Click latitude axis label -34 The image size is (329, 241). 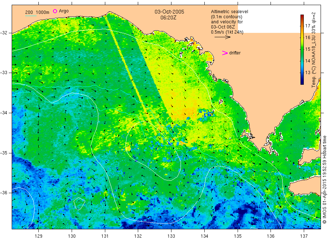pyautogui.click(x=4, y=113)
